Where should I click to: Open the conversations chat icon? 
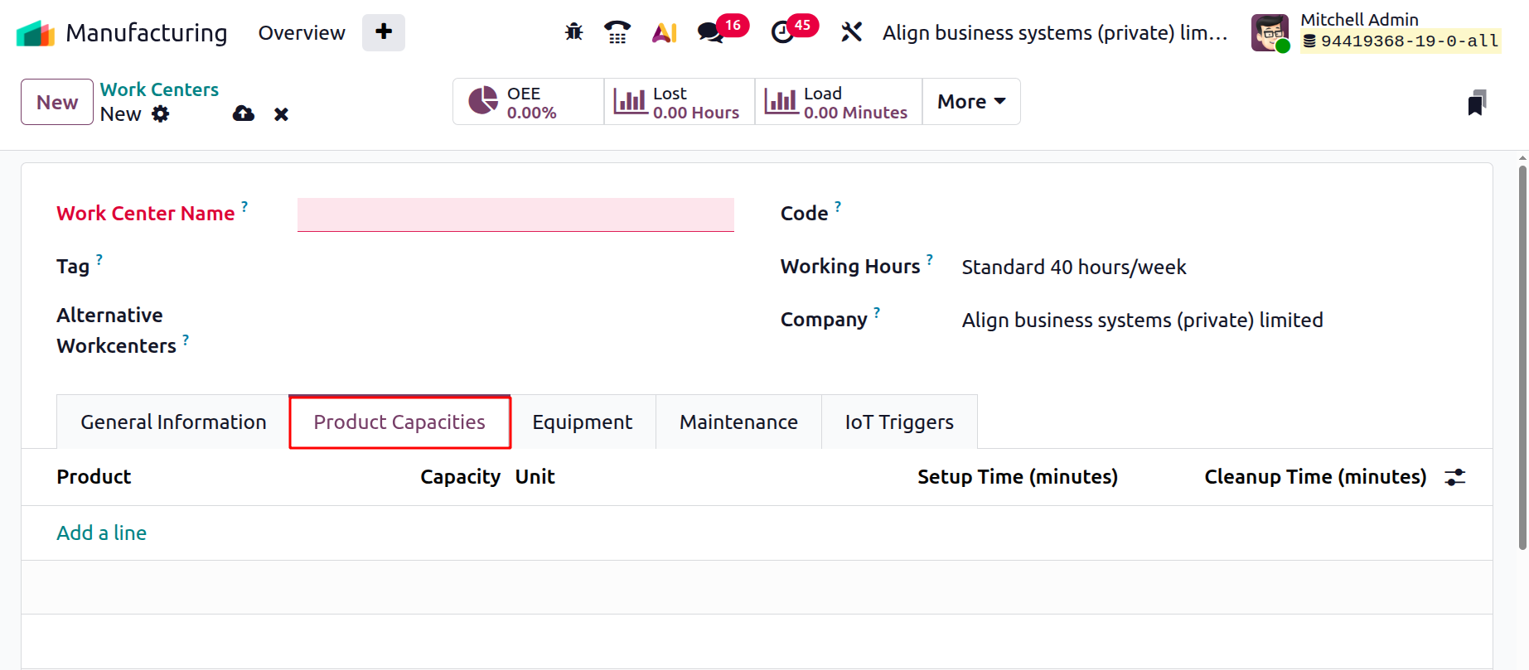[x=710, y=32]
